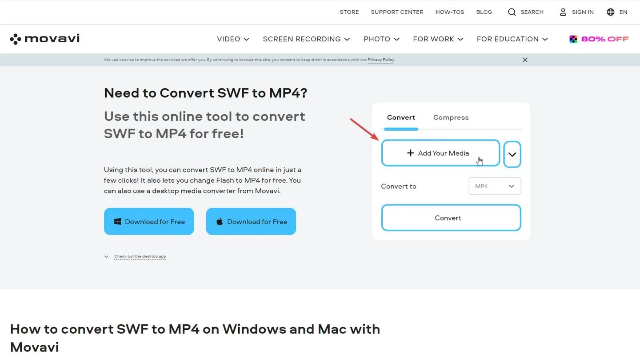The width and height of the screenshot is (640, 360).
Task: Open the HOW-TOS page
Action: click(450, 12)
